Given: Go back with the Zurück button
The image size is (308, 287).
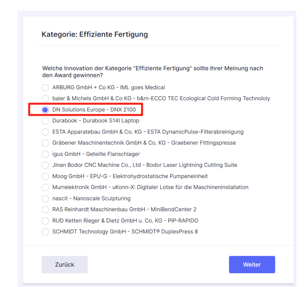Looking at the screenshot, I should point(65,264).
